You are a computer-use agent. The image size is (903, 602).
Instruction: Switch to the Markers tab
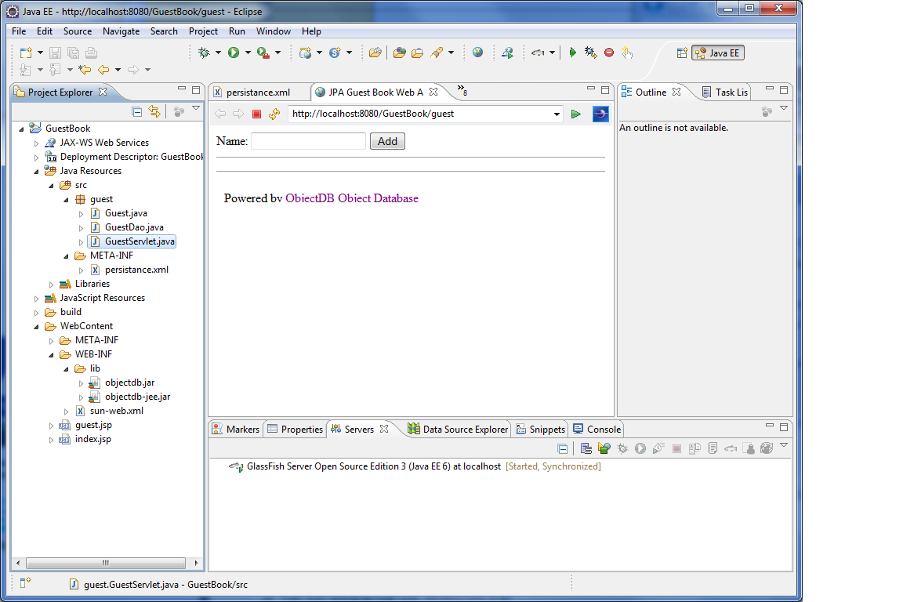235,430
